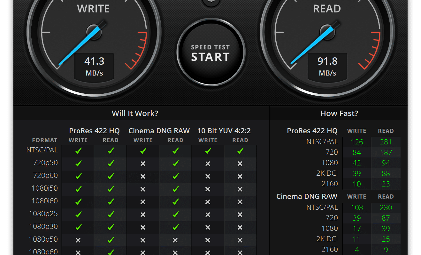Click the Read speed gauge dial
Screen dimensions: 421x255
pyautogui.click(x=327, y=32)
